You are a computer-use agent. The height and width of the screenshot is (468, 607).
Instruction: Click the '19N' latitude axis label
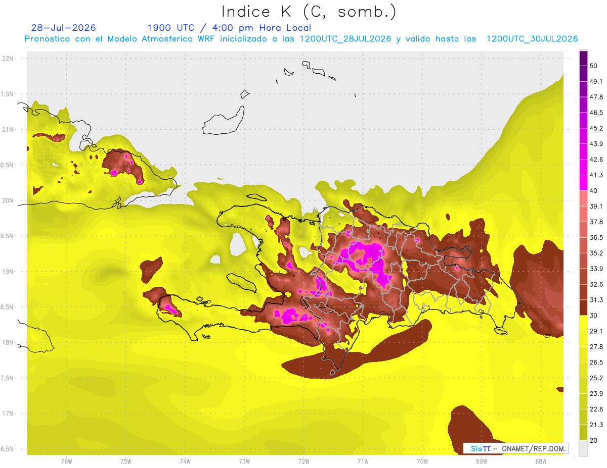coord(9,272)
